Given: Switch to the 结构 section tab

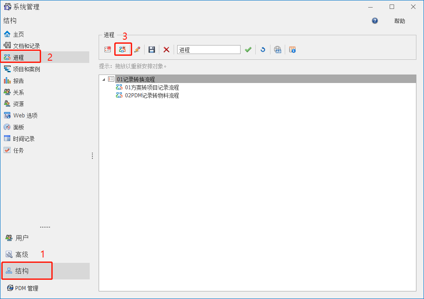Looking at the screenshot, I should pyautogui.click(x=22, y=271).
